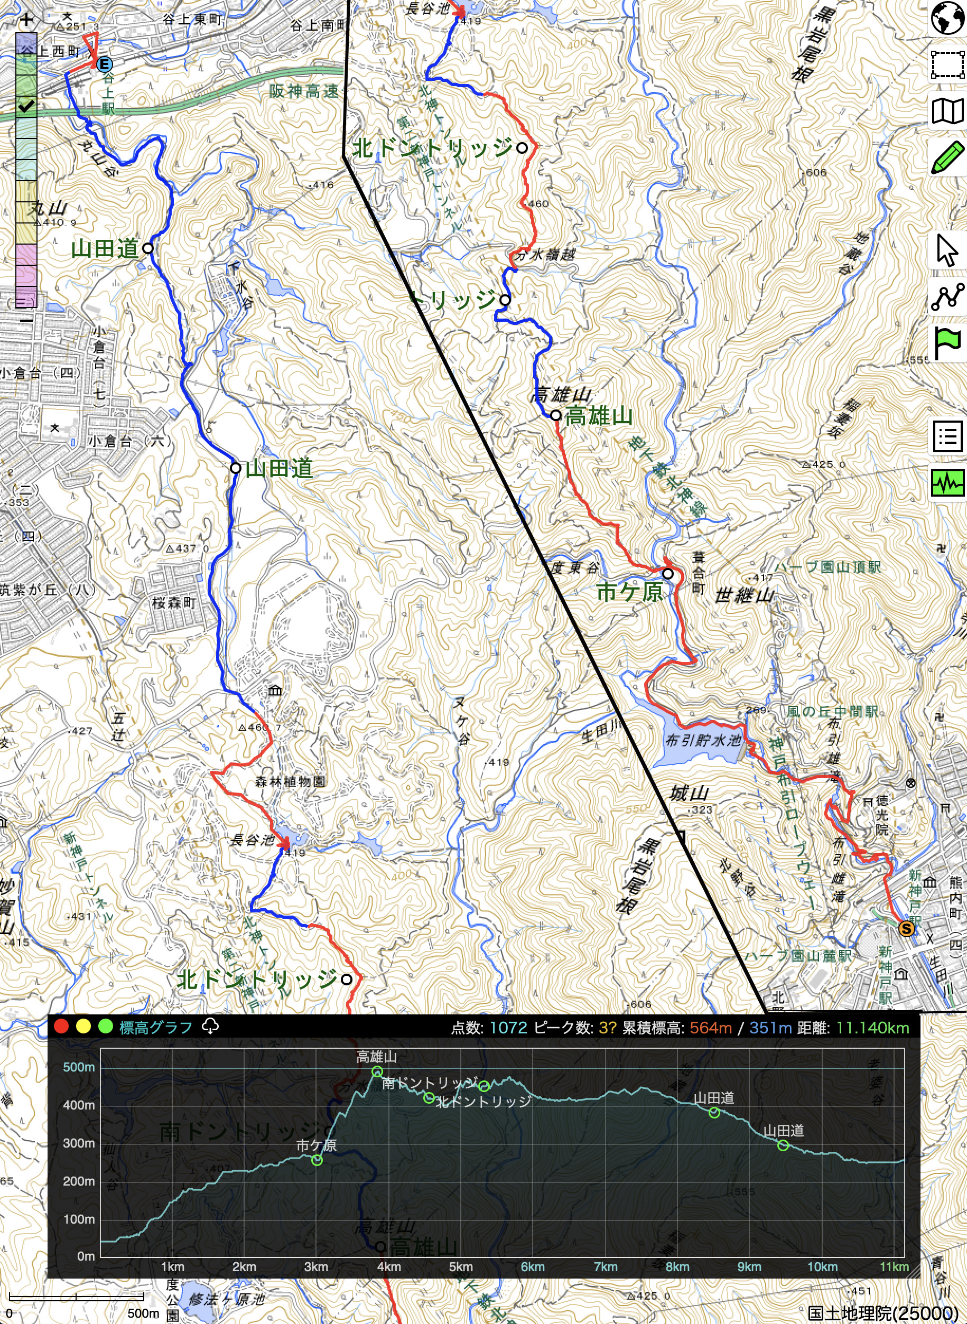Viewport: 967px width, 1324px height.
Task: Minimize the graph panel using yellow dot
Action: pyautogui.click(x=83, y=1027)
